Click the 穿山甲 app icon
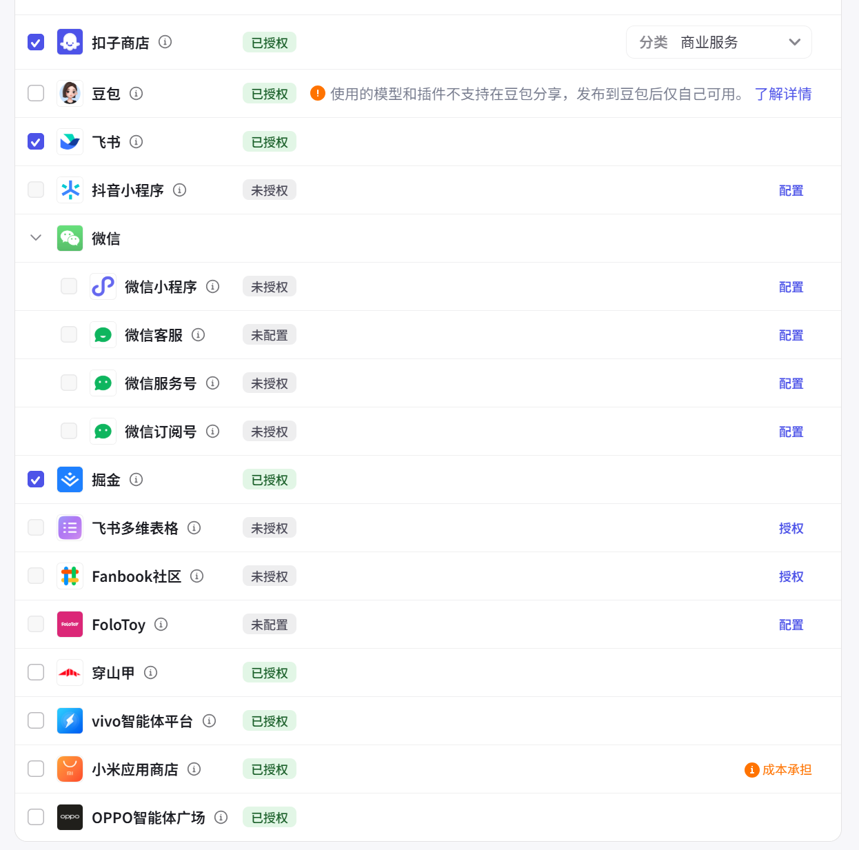The height and width of the screenshot is (850, 859). click(x=70, y=672)
